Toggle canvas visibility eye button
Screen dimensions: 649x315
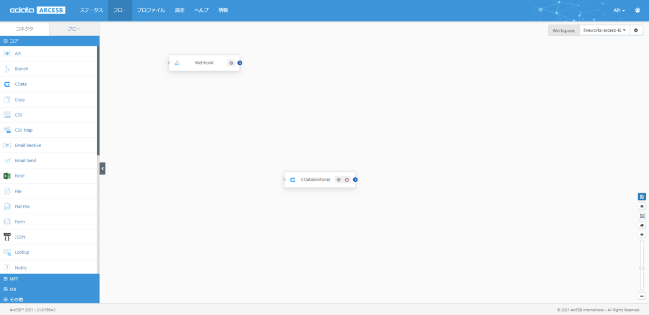click(642, 206)
